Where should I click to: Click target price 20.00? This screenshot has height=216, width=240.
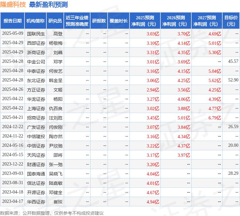(x=233, y=145)
